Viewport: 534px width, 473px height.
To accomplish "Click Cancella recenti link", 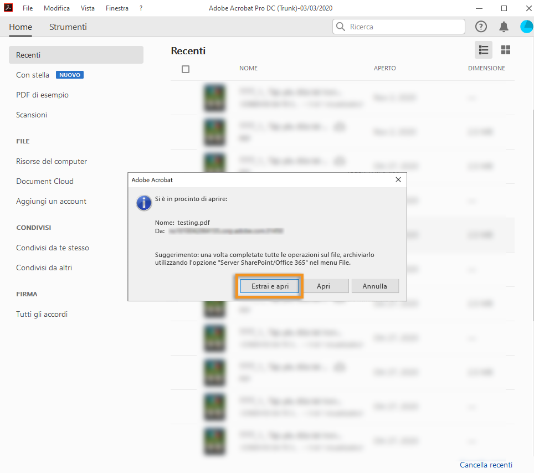I will 486,465.
